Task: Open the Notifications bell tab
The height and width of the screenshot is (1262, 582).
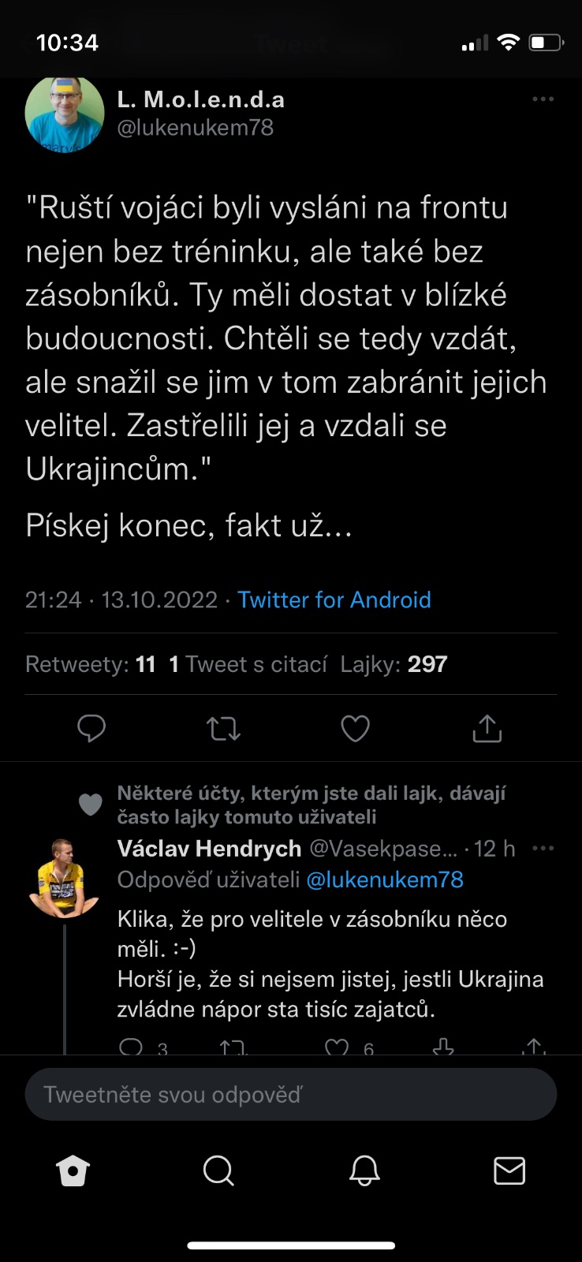Action: (x=364, y=1171)
